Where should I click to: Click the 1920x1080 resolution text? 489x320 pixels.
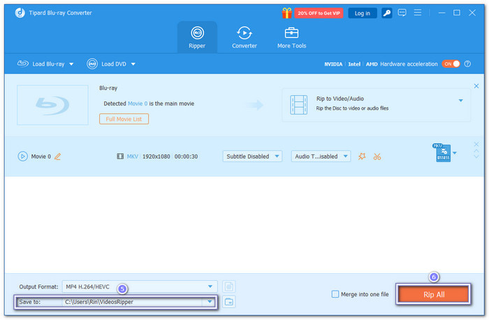click(156, 157)
